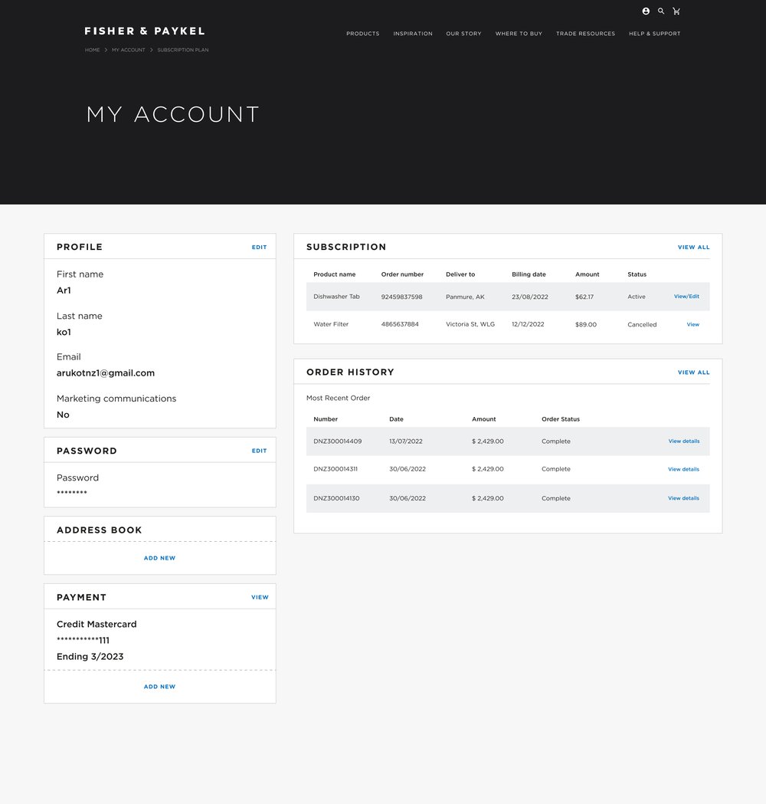The width and height of the screenshot is (766, 804).
Task: Go to Where To Buy
Action: (x=519, y=34)
